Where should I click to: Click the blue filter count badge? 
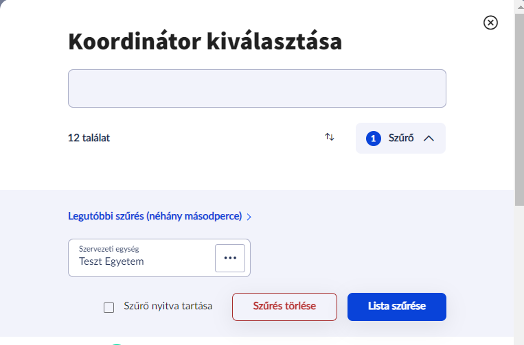[x=374, y=139]
